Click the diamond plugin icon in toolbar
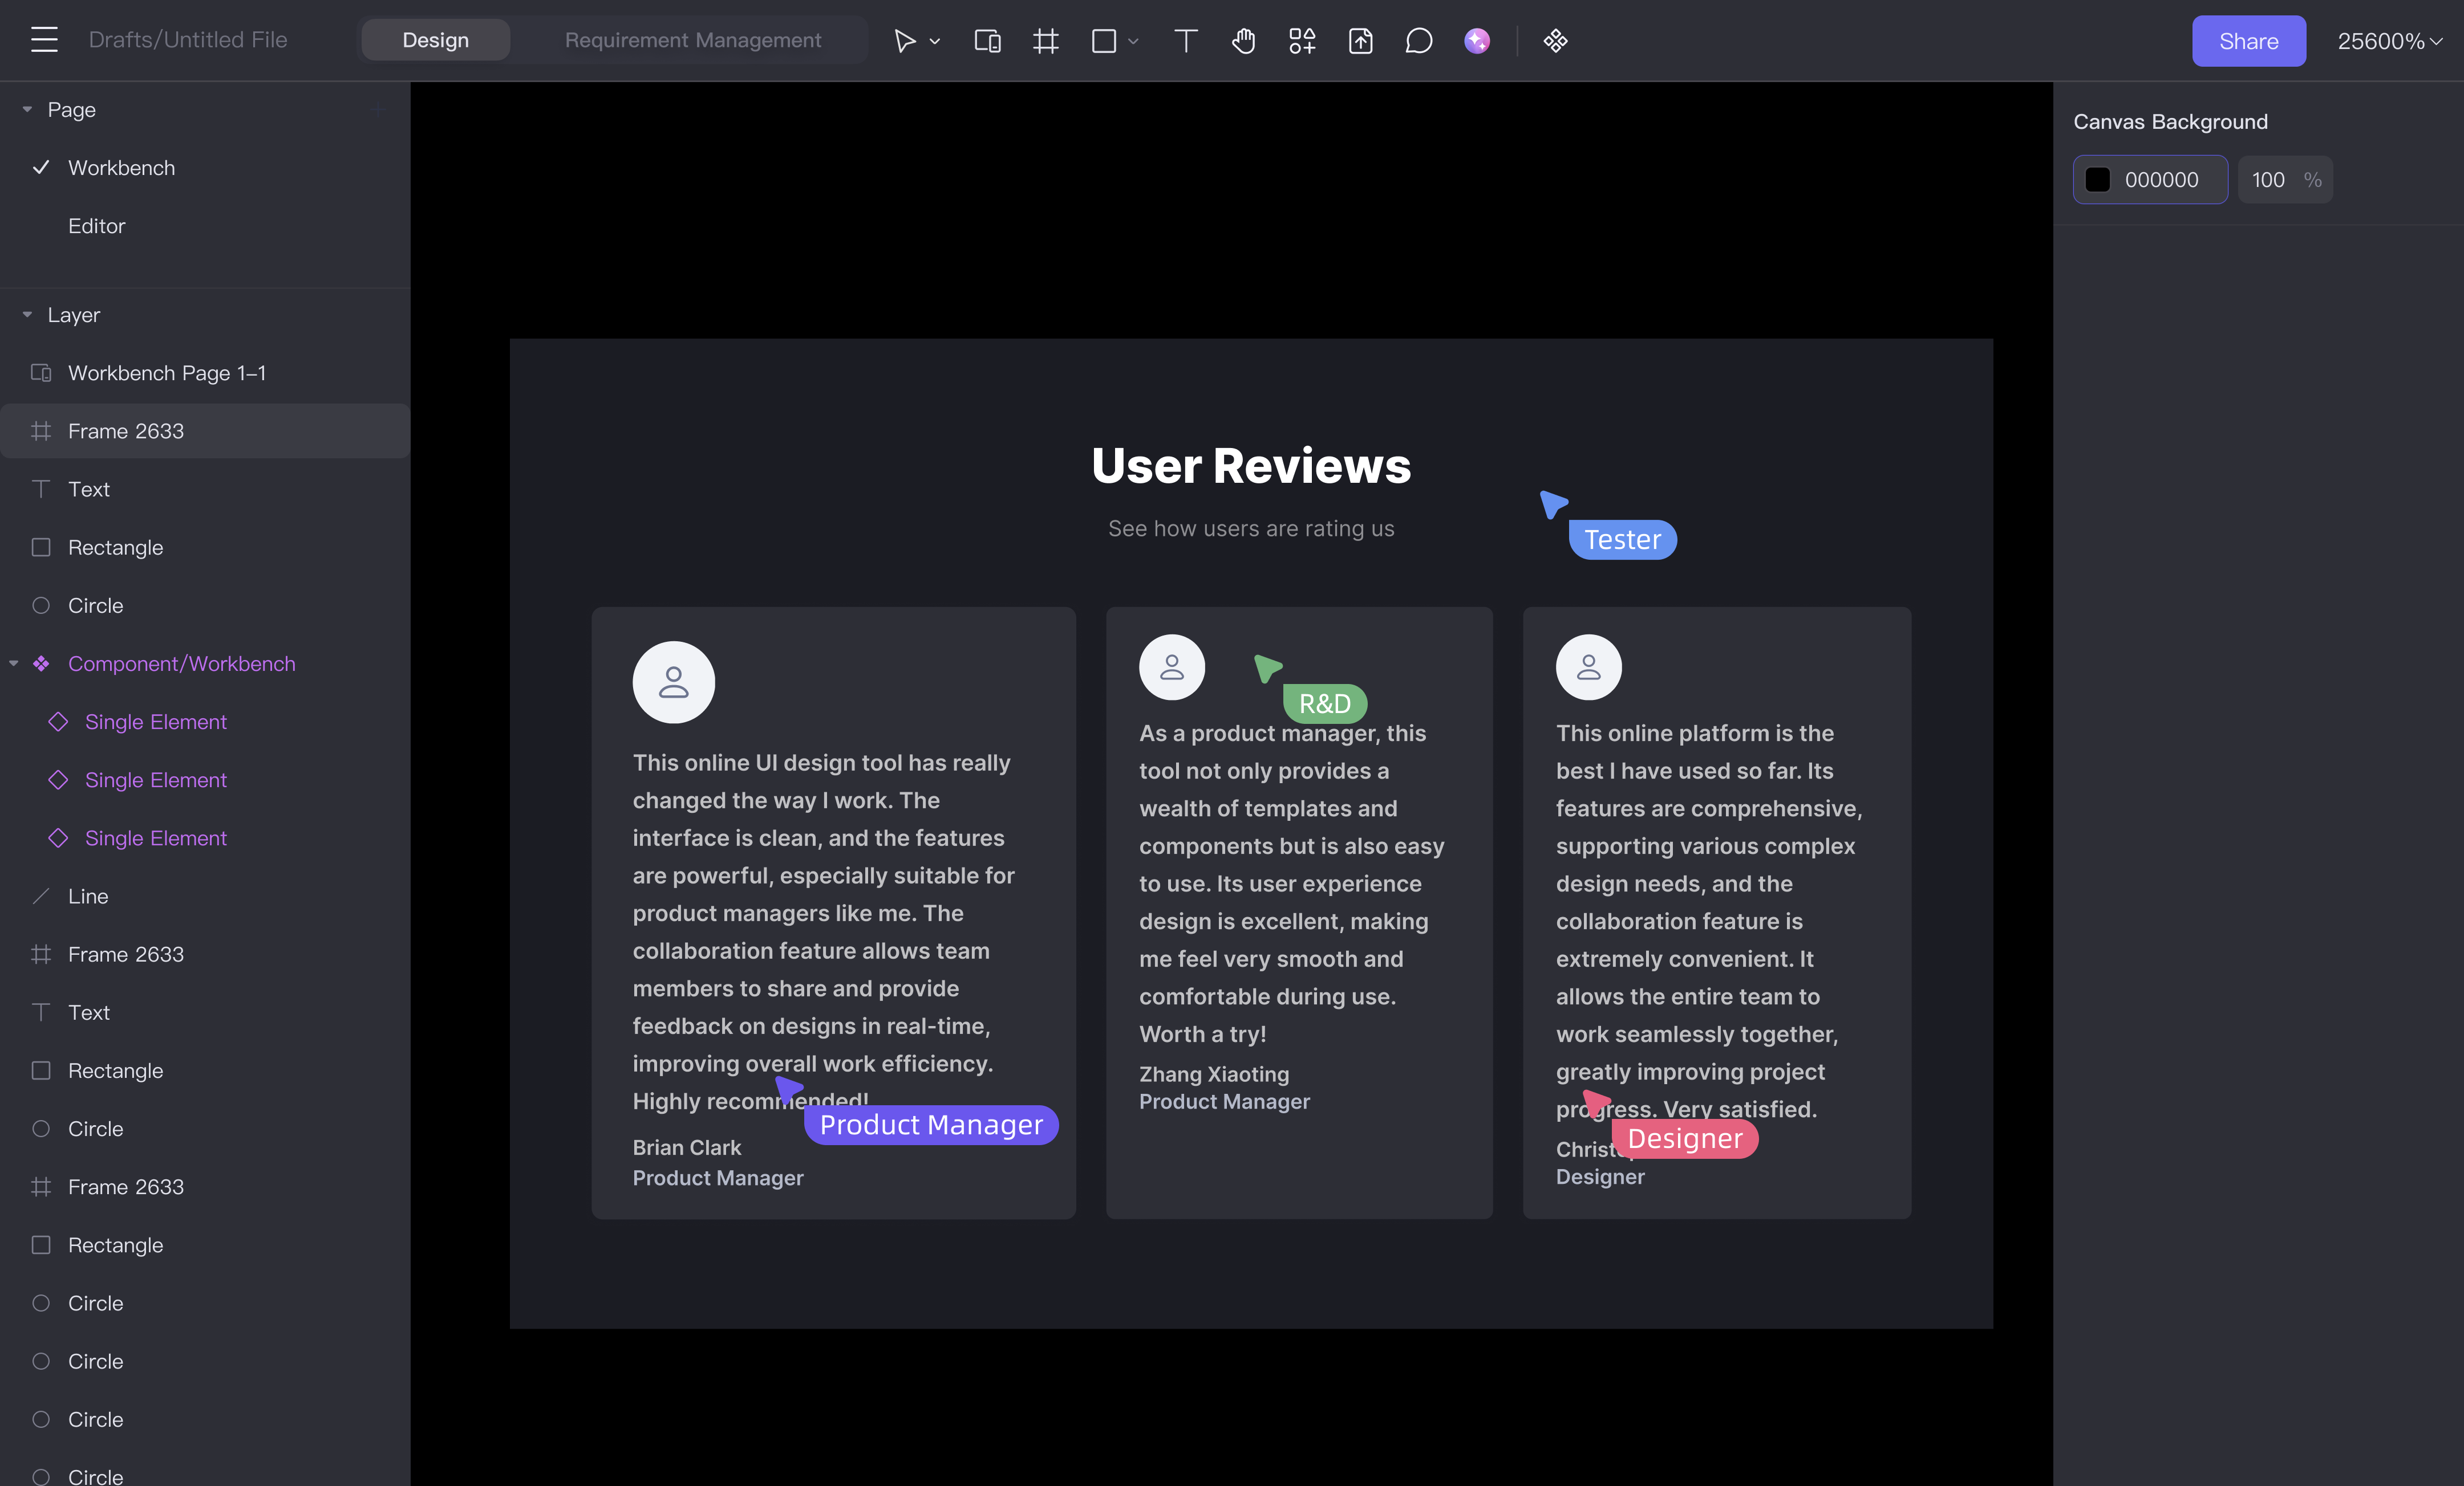Viewport: 2464px width, 1486px height. (1555, 41)
